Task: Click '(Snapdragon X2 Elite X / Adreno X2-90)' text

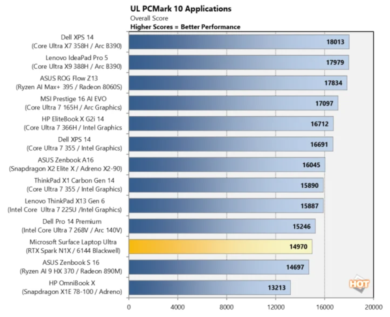Action: click(x=66, y=169)
